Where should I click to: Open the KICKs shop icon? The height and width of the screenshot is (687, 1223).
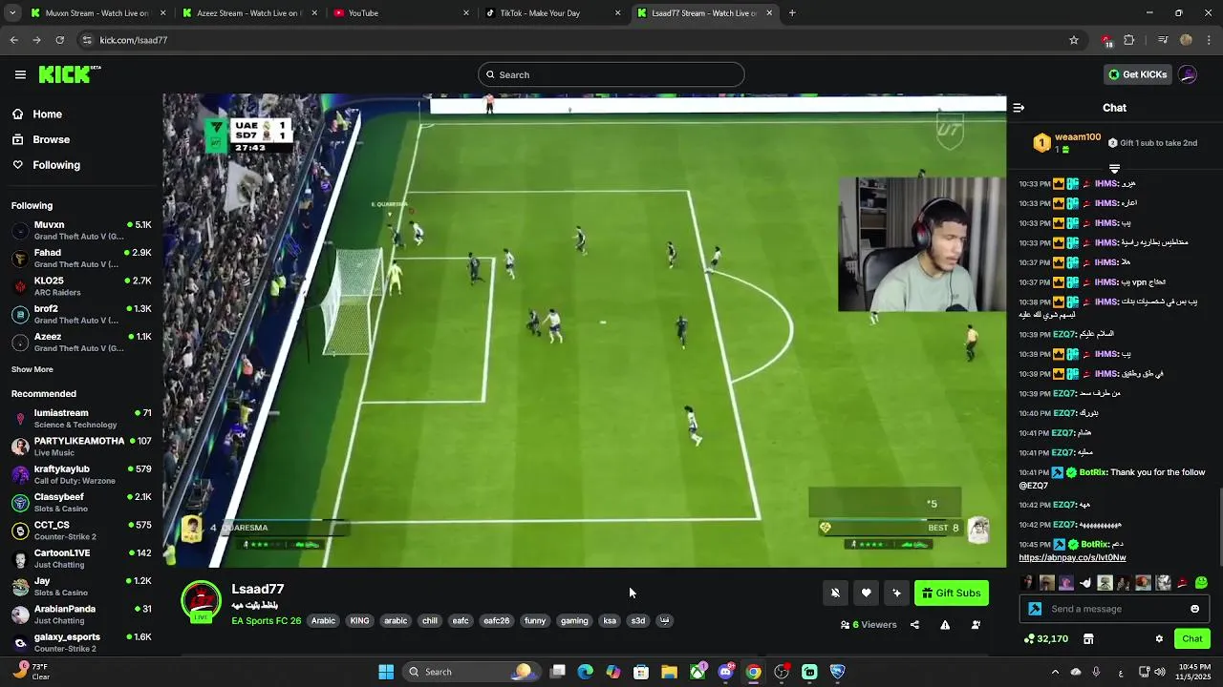pyautogui.click(x=1087, y=639)
